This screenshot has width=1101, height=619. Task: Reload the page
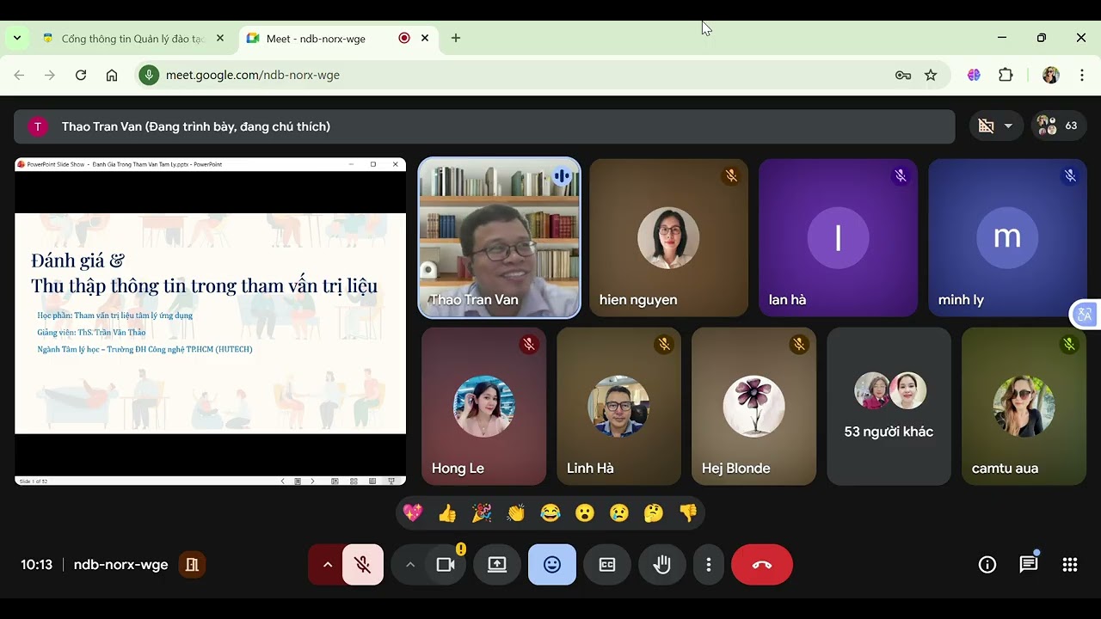click(81, 76)
